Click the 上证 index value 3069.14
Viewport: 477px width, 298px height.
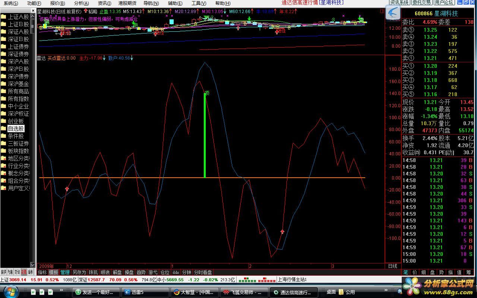tap(18, 280)
